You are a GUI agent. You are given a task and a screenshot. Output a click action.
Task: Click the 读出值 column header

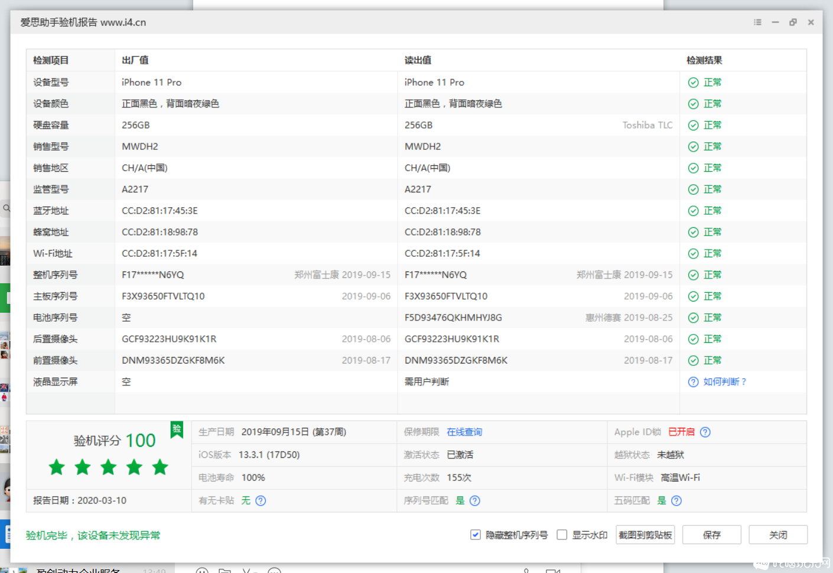pos(418,60)
